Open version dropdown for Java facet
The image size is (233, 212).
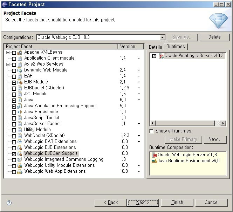(x=139, y=100)
